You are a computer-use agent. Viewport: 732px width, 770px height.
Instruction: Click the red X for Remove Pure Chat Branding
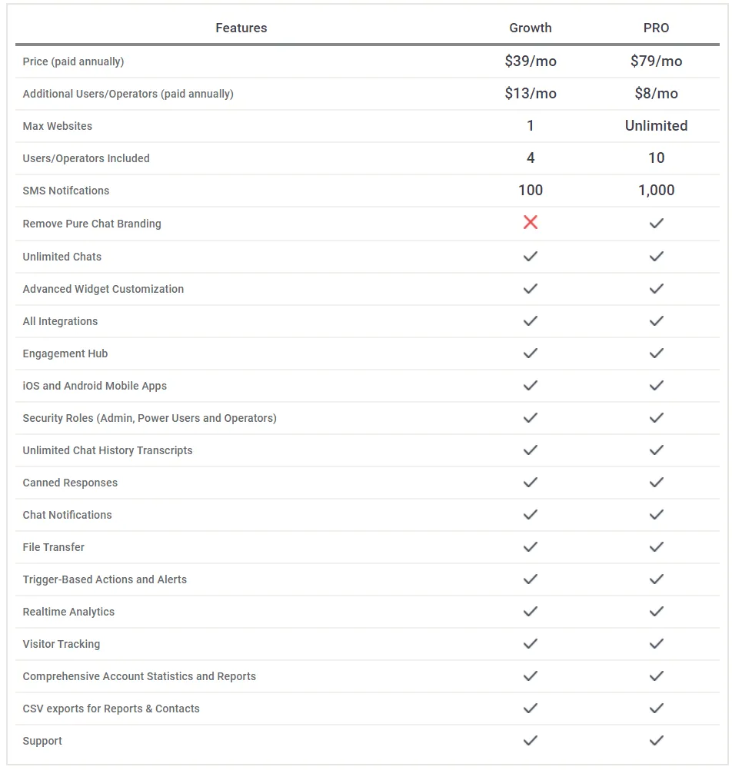(530, 222)
